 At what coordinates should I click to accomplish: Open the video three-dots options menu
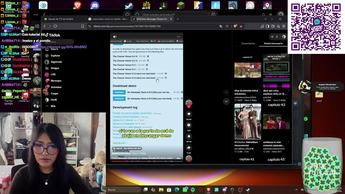tap(178, 37)
